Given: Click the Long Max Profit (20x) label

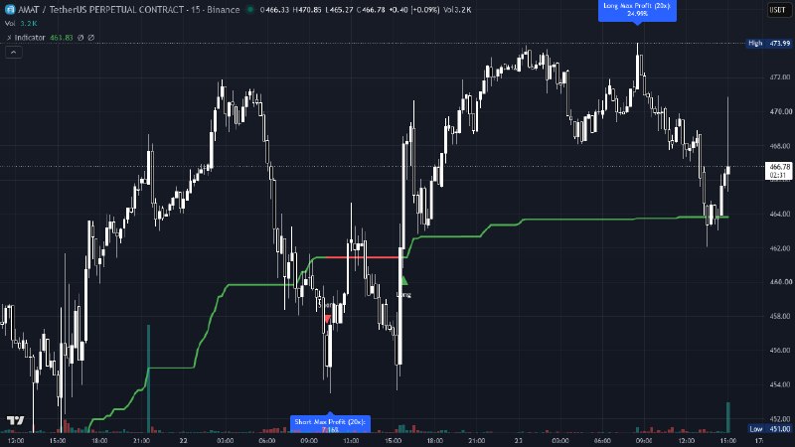Looking at the screenshot, I should point(637,10).
